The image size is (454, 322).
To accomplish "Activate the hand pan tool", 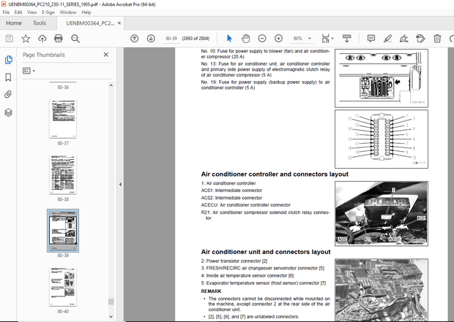I will [x=245, y=39].
